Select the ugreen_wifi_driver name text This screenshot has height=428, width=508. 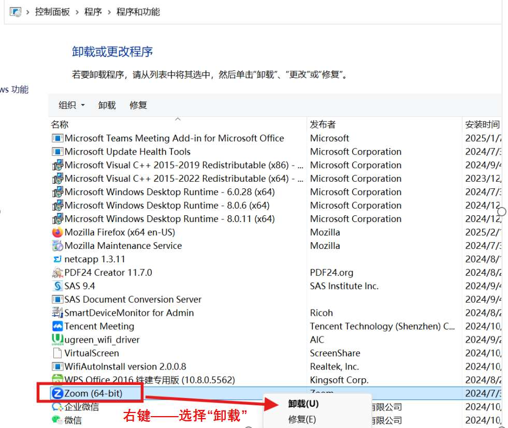[x=102, y=340]
